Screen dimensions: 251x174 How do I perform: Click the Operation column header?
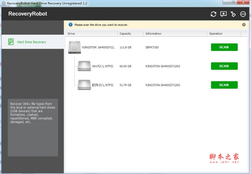point(216,33)
